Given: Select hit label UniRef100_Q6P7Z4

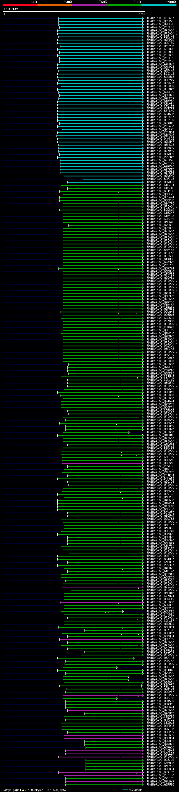Looking at the screenshot, I should (161, 268).
